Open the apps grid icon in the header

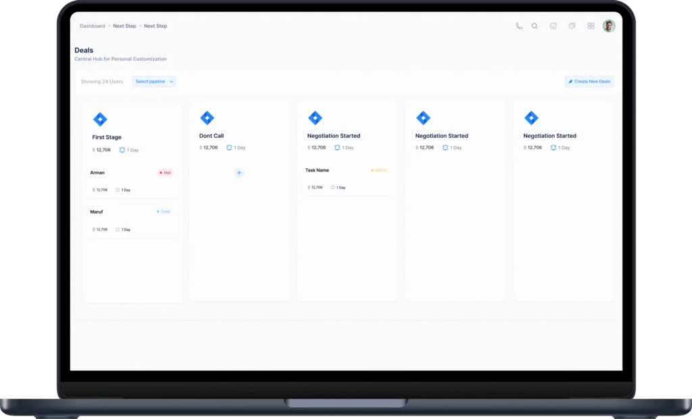(x=590, y=26)
